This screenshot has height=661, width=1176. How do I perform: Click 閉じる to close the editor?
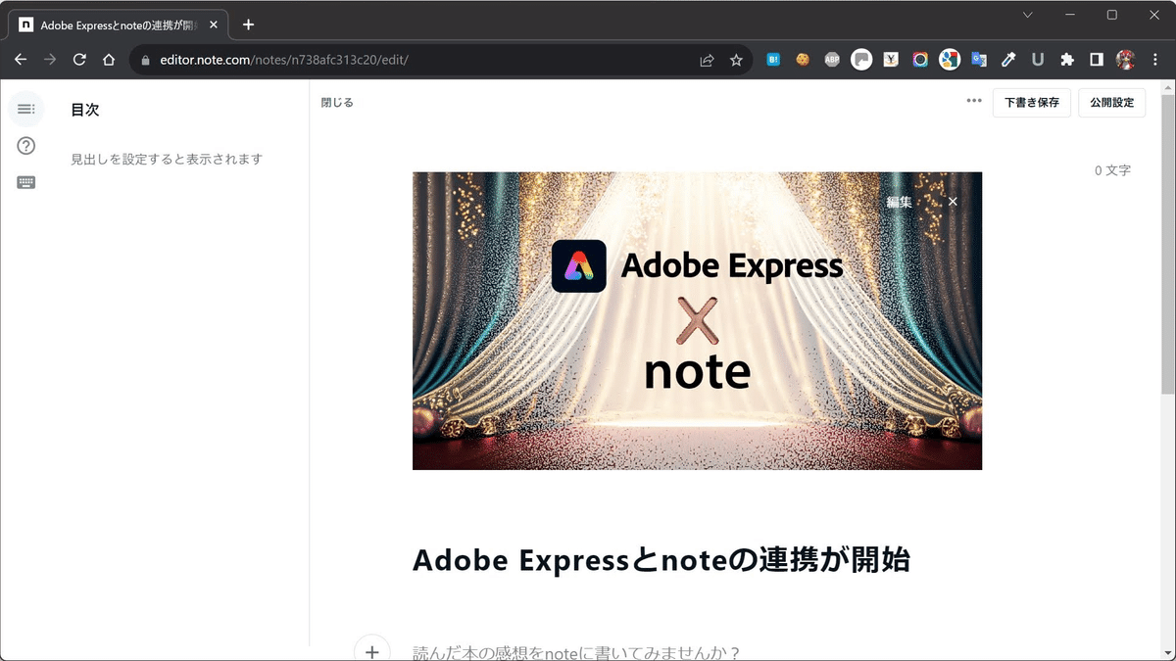pos(337,103)
